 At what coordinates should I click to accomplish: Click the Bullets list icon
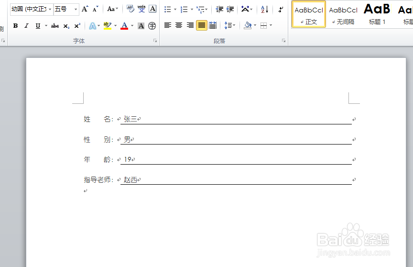pyautogui.click(x=167, y=10)
